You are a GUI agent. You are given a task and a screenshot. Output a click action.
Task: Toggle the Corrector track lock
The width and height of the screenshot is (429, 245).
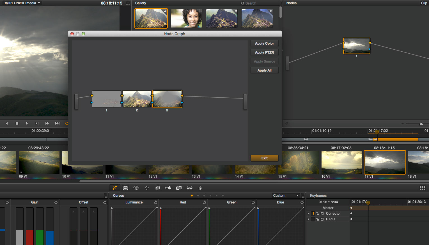coord(318,214)
